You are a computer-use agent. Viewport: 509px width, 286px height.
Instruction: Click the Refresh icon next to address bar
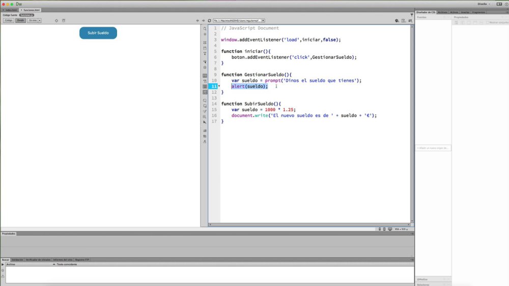point(209,20)
